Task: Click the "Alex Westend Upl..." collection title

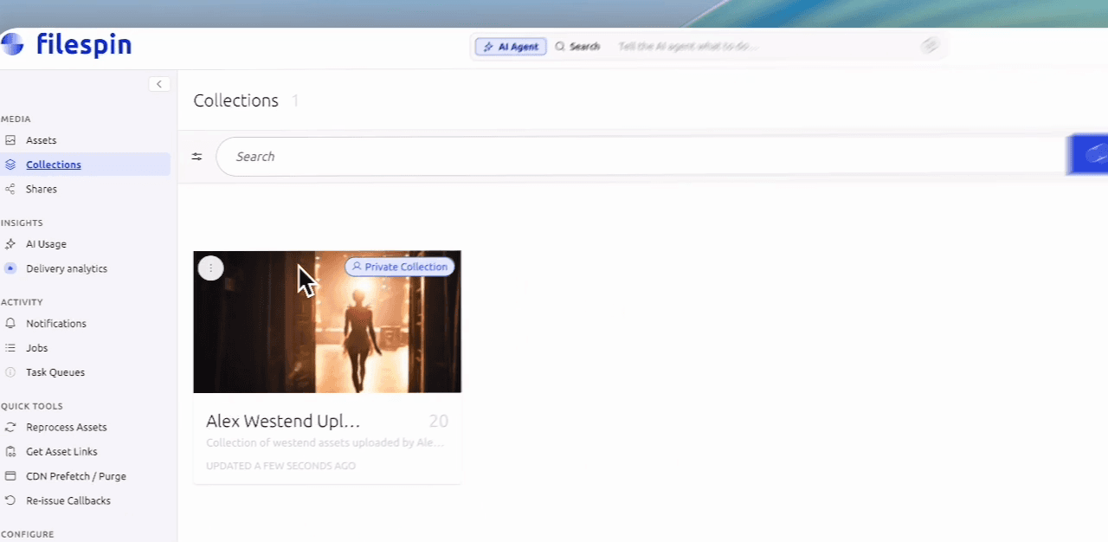Action: (x=283, y=422)
